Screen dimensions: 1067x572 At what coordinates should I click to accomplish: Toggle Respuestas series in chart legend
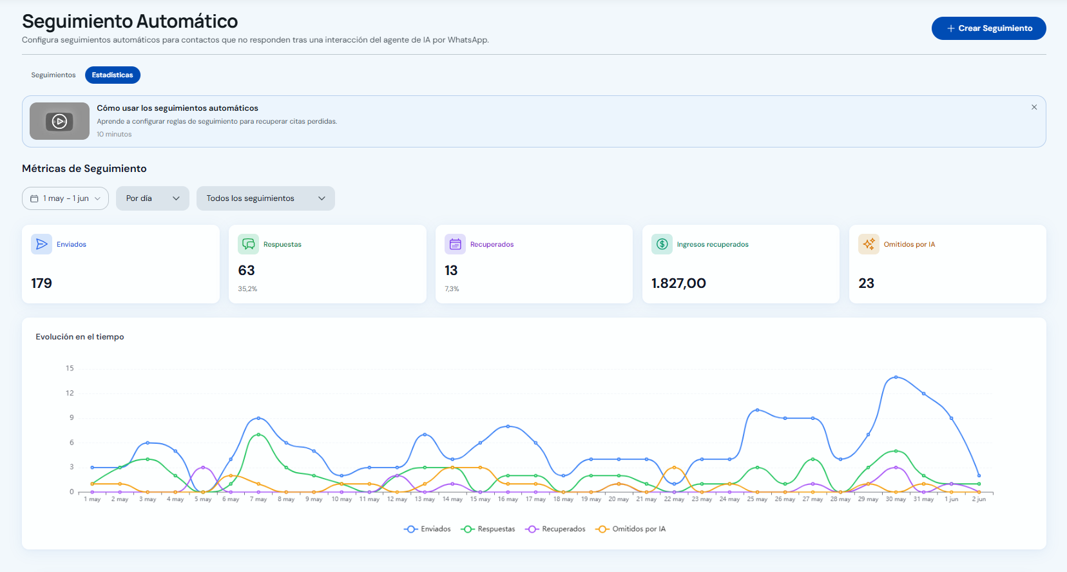coord(488,529)
